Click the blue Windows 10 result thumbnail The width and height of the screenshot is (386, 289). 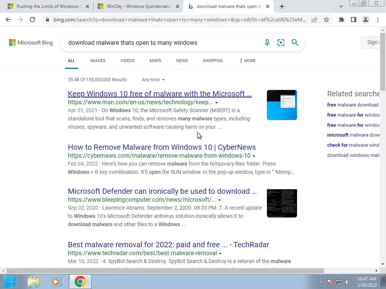[282, 105]
